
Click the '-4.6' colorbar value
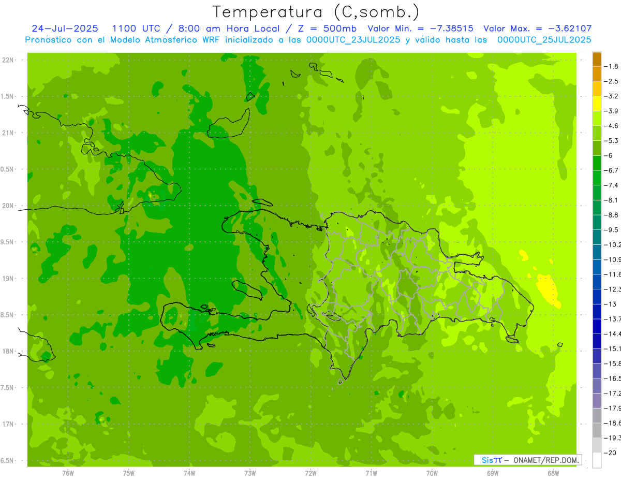(612, 126)
